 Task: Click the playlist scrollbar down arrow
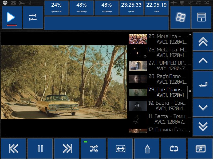coord(190,131)
